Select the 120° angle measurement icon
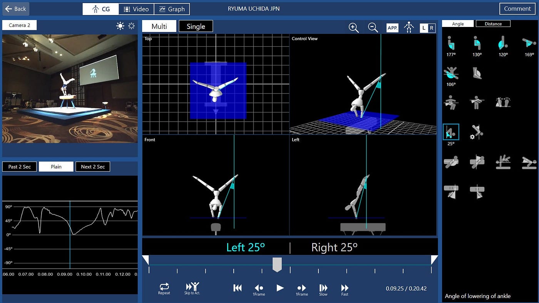 click(x=503, y=43)
